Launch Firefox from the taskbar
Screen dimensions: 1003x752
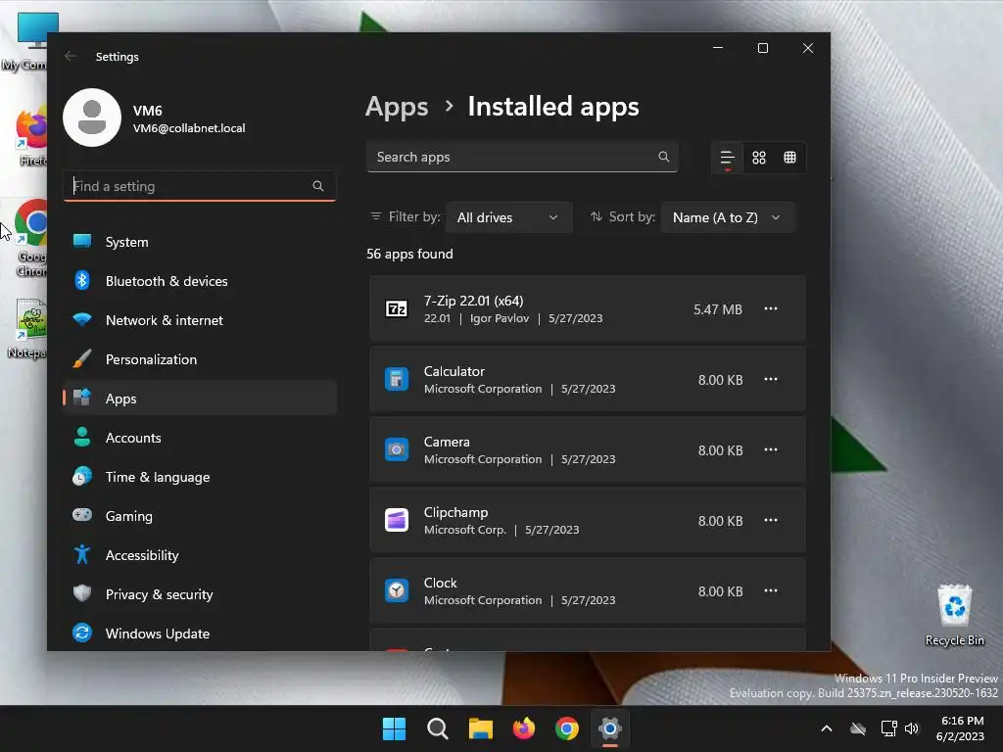pos(524,728)
